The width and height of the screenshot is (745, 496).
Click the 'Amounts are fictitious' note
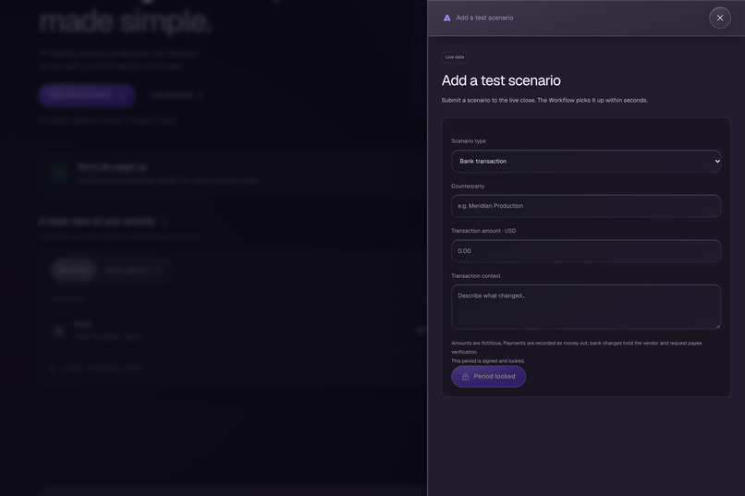[x=577, y=347]
